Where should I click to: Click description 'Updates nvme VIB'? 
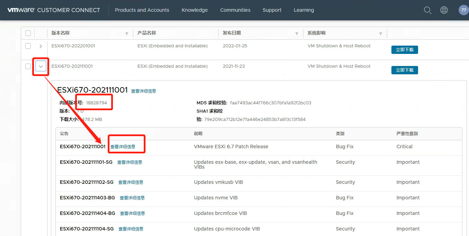pos(216,198)
